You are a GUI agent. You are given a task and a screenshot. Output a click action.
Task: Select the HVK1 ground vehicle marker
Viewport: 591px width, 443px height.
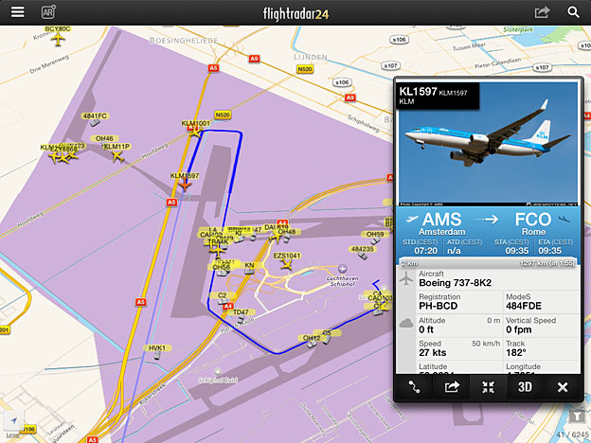157,355
